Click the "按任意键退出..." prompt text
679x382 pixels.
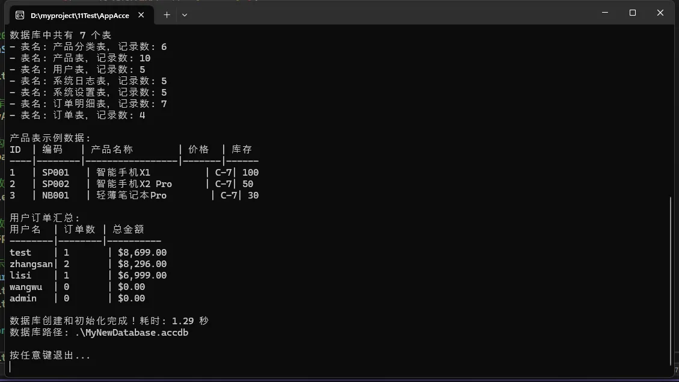[x=50, y=356]
